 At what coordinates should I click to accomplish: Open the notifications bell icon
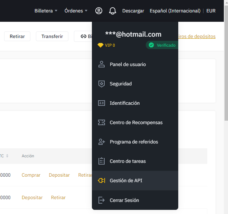(x=112, y=11)
